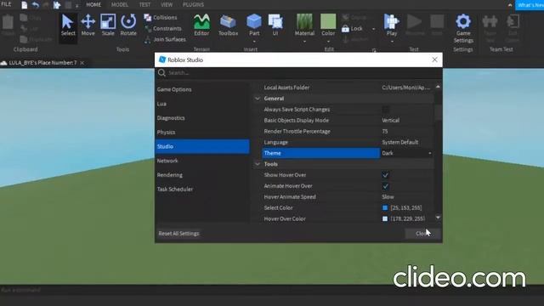Click Reset All Settings button
Screen dimensions: 544x306
coord(178,234)
